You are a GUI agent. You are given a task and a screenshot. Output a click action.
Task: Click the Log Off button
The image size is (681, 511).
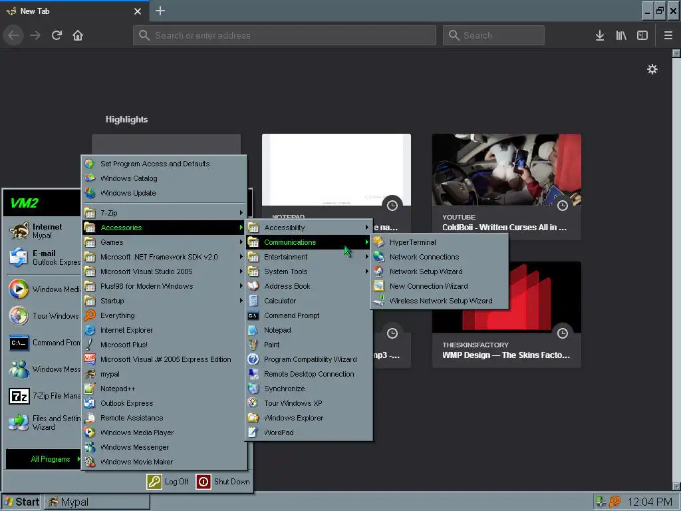pyautogui.click(x=168, y=482)
